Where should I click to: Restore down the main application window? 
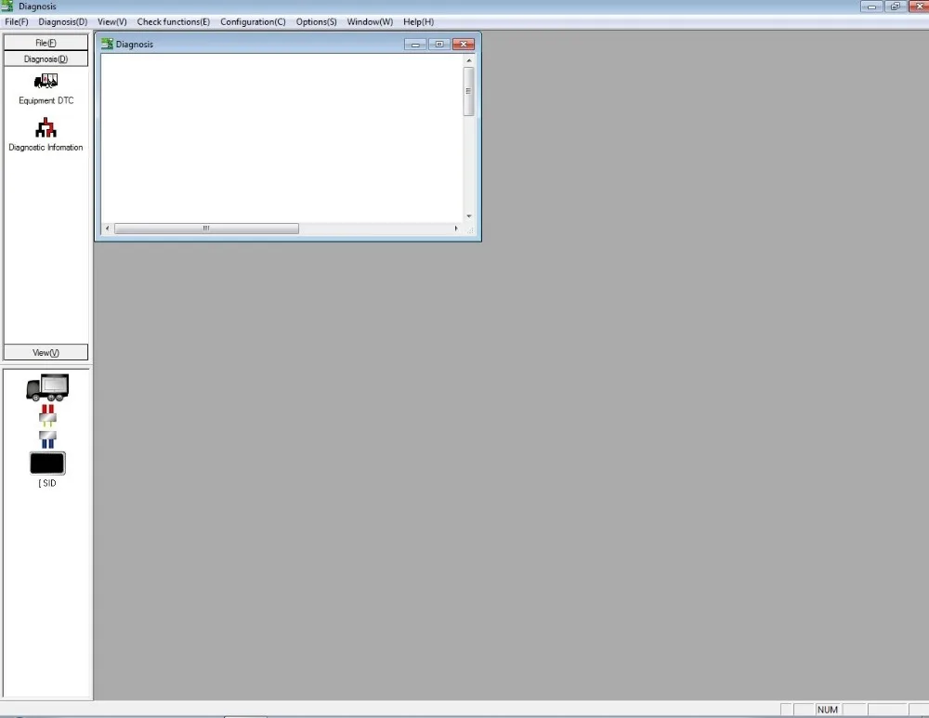pos(896,7)
